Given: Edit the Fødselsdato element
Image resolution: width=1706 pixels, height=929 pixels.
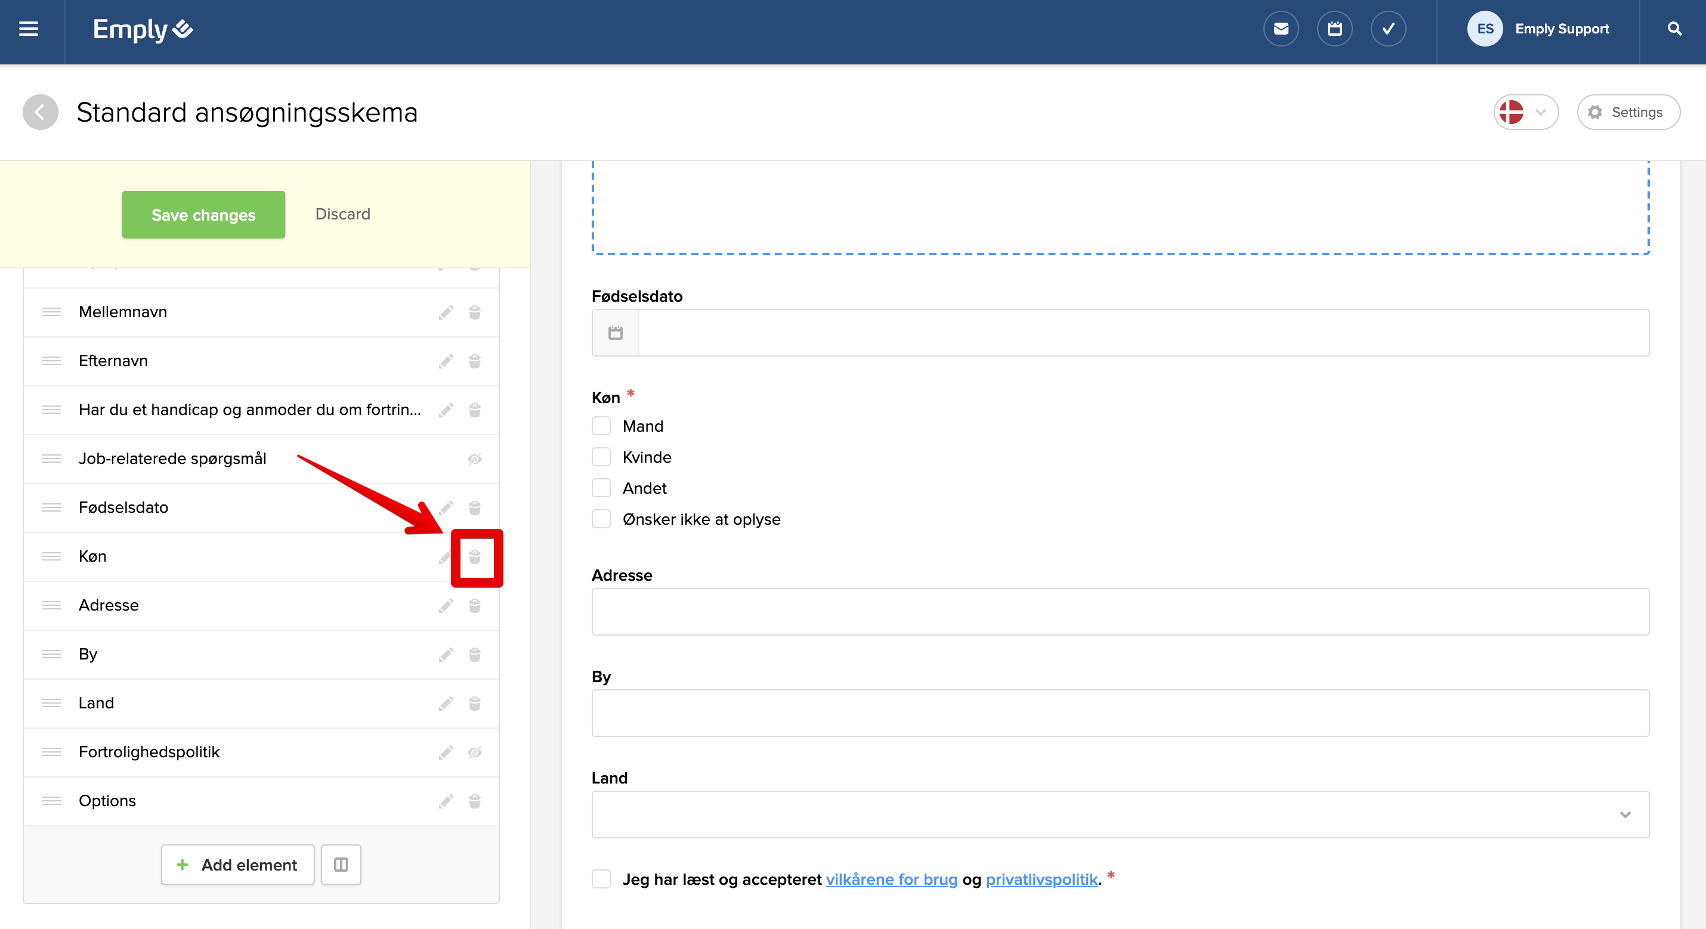Looking at the screenshot, I should 446,508.
